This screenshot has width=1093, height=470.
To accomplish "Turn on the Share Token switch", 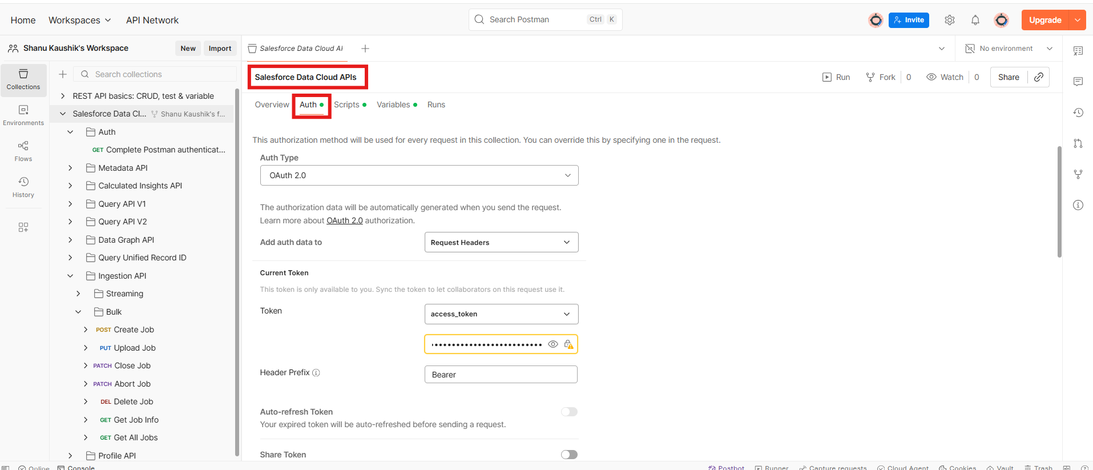I will (569, 455).
